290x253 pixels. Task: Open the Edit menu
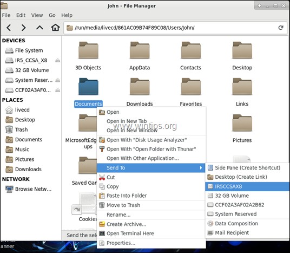click(x=21, y=15)
